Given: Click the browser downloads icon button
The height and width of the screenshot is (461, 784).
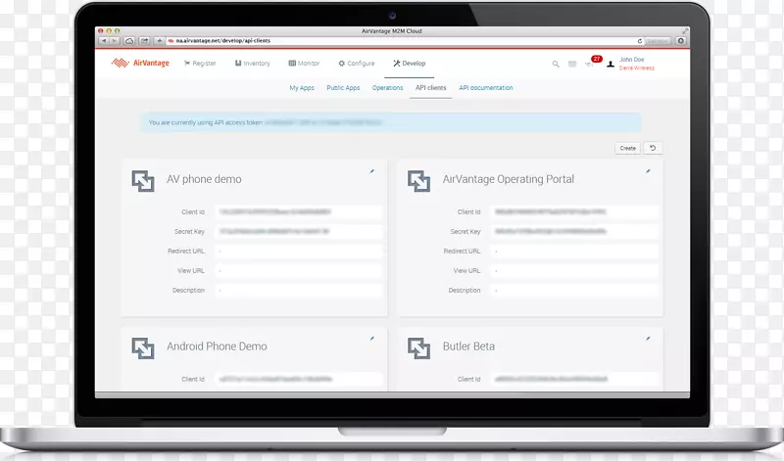Looking at the screenshot, I should point(680,41).
